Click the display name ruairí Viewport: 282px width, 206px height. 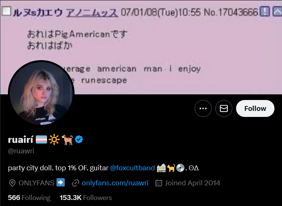click(x=21, y=139)
